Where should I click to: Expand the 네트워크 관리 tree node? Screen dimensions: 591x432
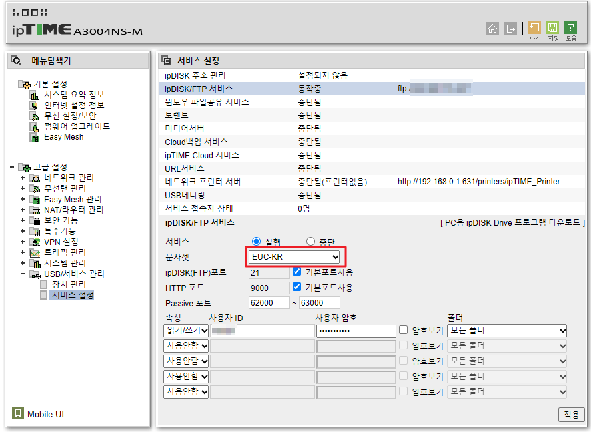pos(23,178)
